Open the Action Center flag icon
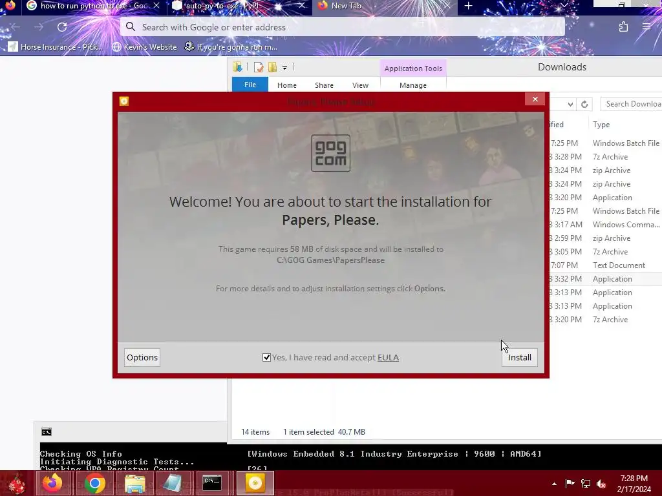The width and height of the screenshot is (662, 496). tap(570, 484)
